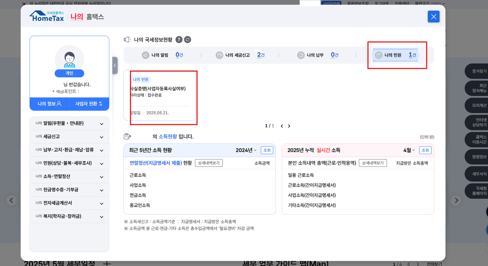Switch using 사업자 전환 button
This screenshot has height=266, width=488.
pos(89,104)
